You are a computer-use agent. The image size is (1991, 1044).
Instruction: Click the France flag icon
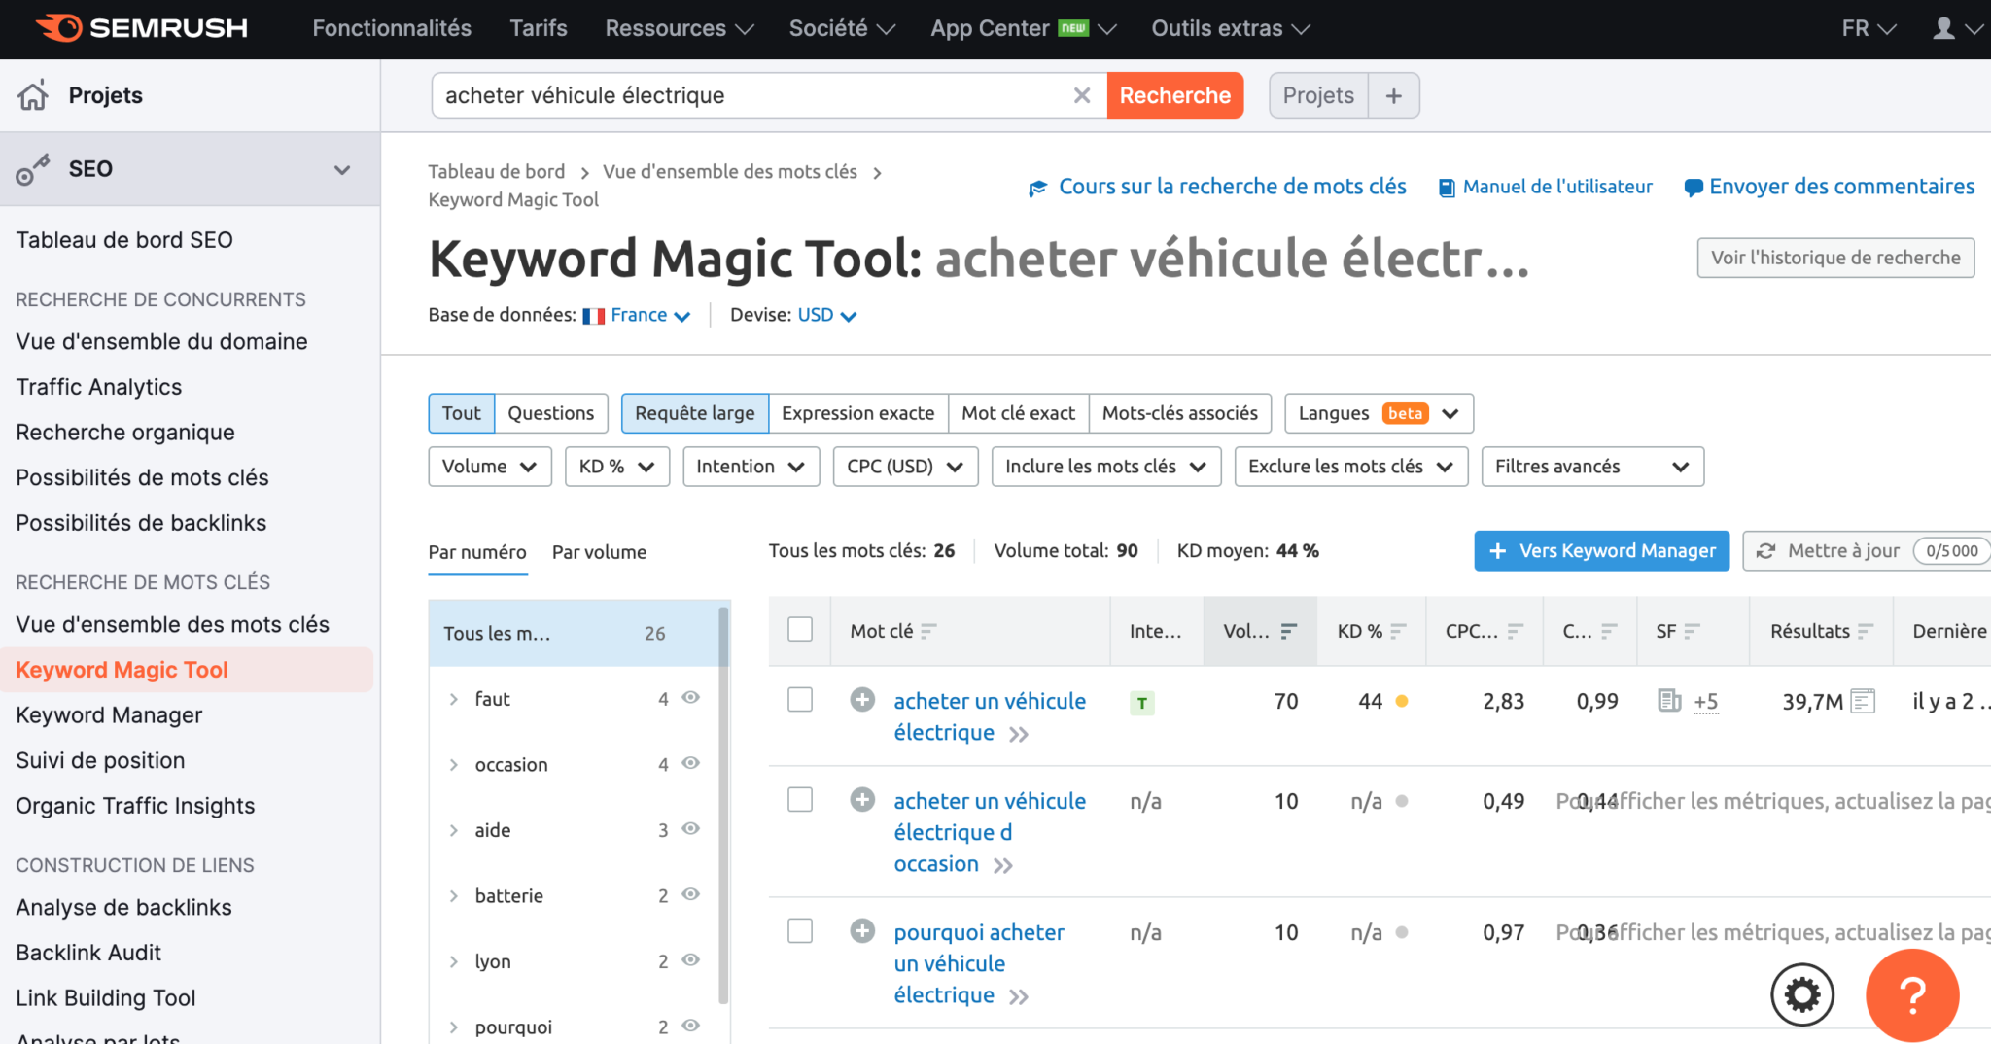pos(593,316)
